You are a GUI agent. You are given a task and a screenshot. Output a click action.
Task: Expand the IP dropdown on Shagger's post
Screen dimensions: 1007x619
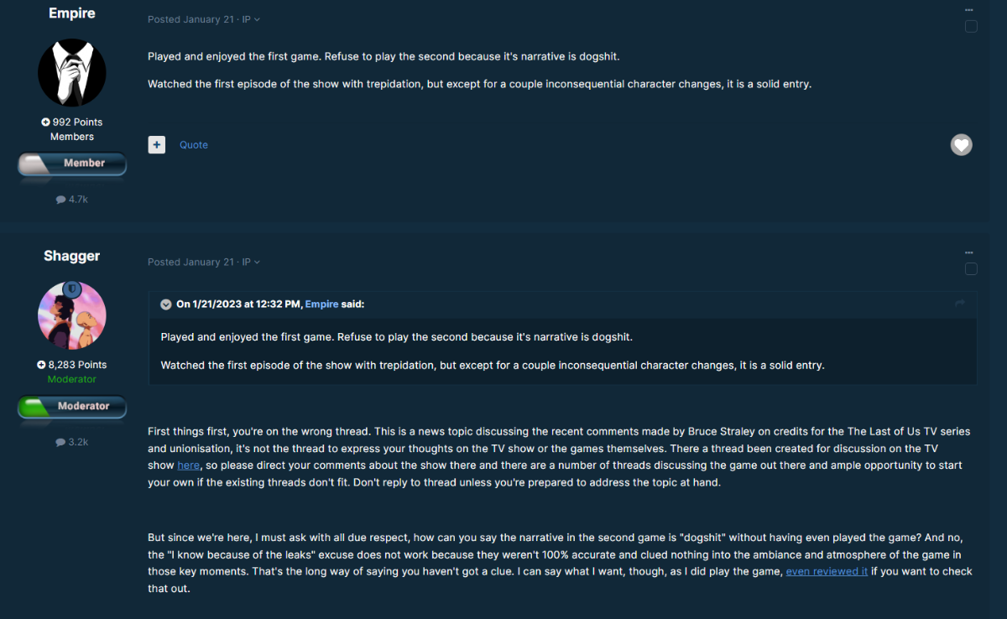pos(251,262)
